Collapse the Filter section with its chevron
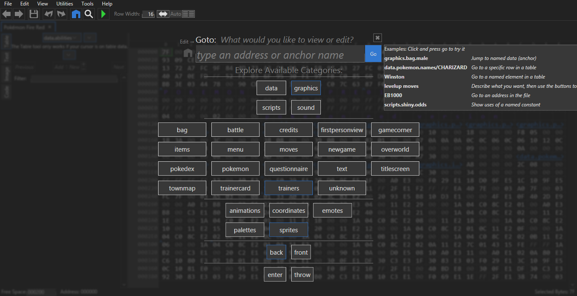Screen dimensions: 577x296 coord(124,77)
